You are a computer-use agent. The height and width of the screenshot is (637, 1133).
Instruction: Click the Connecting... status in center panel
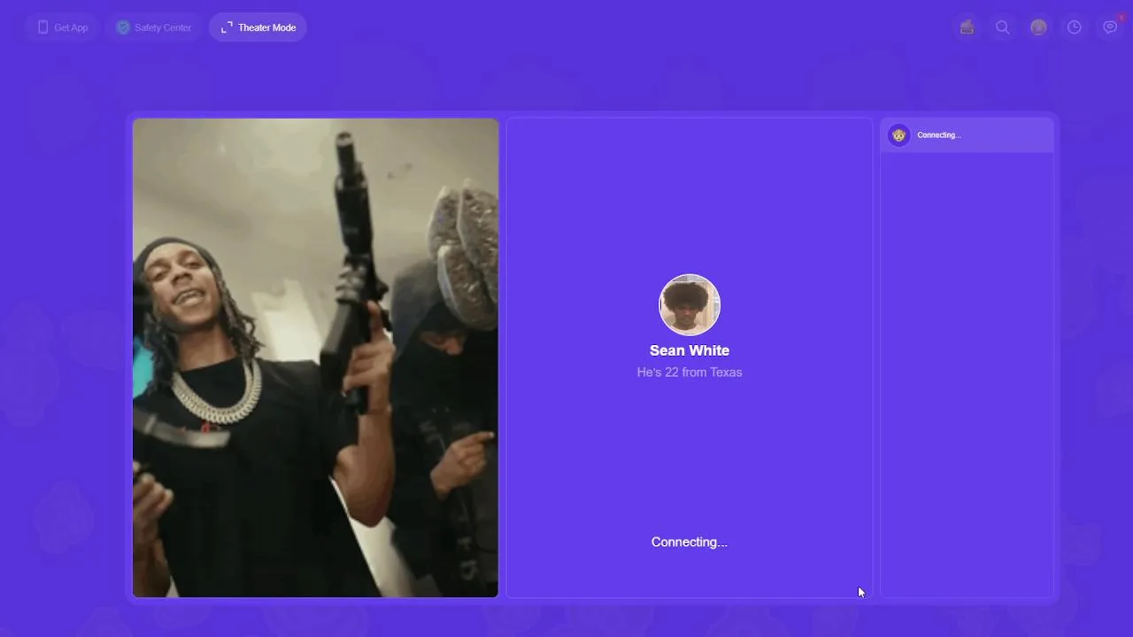(690, 542)
